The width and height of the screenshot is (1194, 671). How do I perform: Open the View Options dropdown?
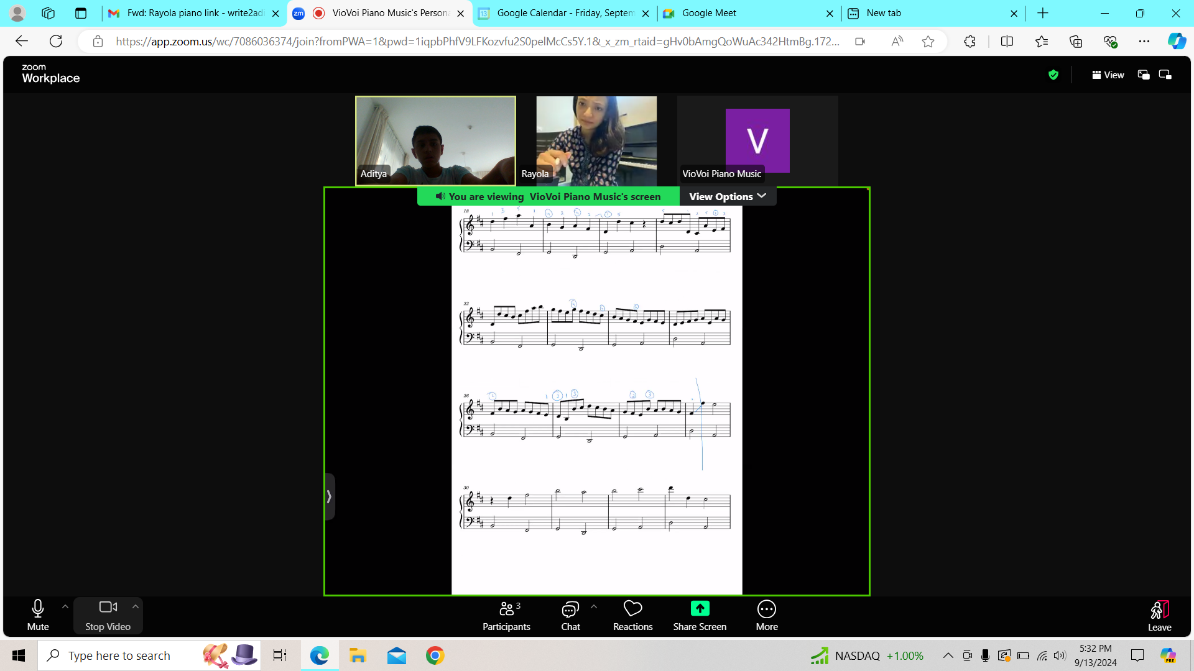pos(728,196)
